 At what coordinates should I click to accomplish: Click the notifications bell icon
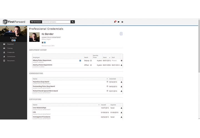(x=115, y=22)
